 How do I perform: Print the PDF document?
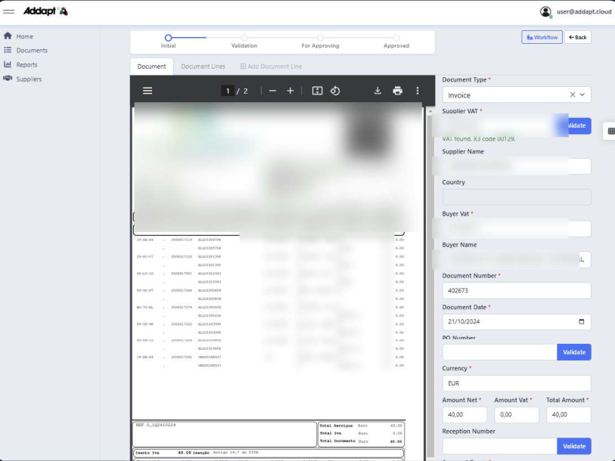[398, 91]
